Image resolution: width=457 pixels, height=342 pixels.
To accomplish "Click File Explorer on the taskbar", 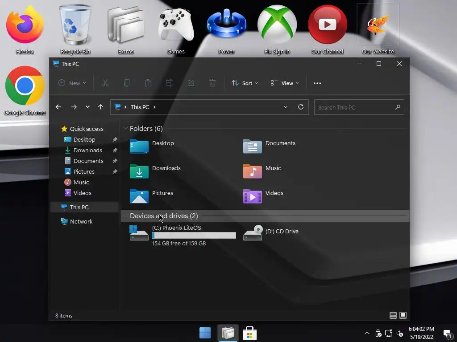I will coord(228,333).
